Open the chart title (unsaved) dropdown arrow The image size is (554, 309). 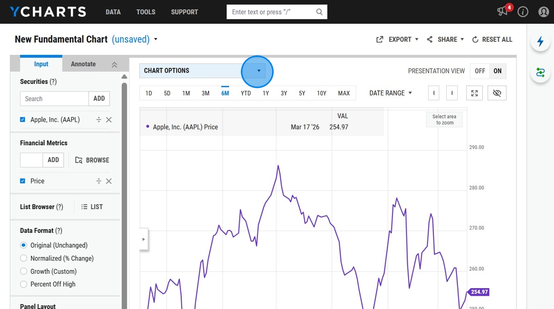[x=155, y=39]
